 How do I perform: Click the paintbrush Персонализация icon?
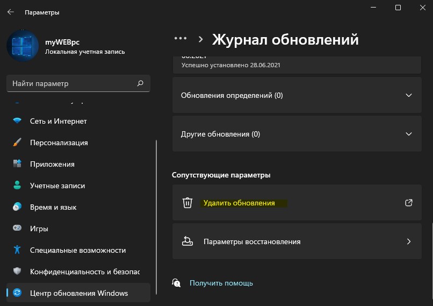pyautogui.click(x=17, y=143)
